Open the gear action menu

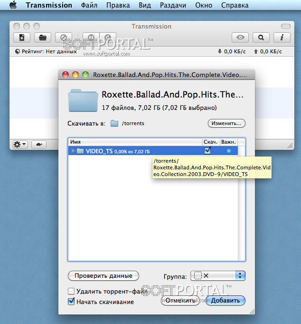point(20,144)
